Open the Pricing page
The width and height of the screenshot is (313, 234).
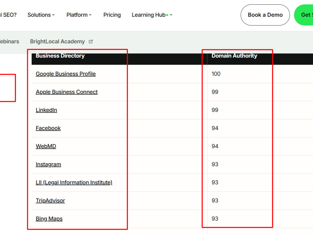click(112, 15)
